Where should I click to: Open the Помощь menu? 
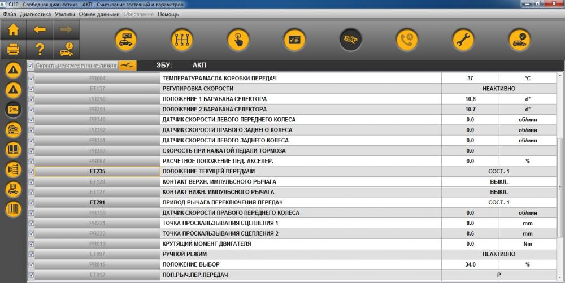point(168,14)
